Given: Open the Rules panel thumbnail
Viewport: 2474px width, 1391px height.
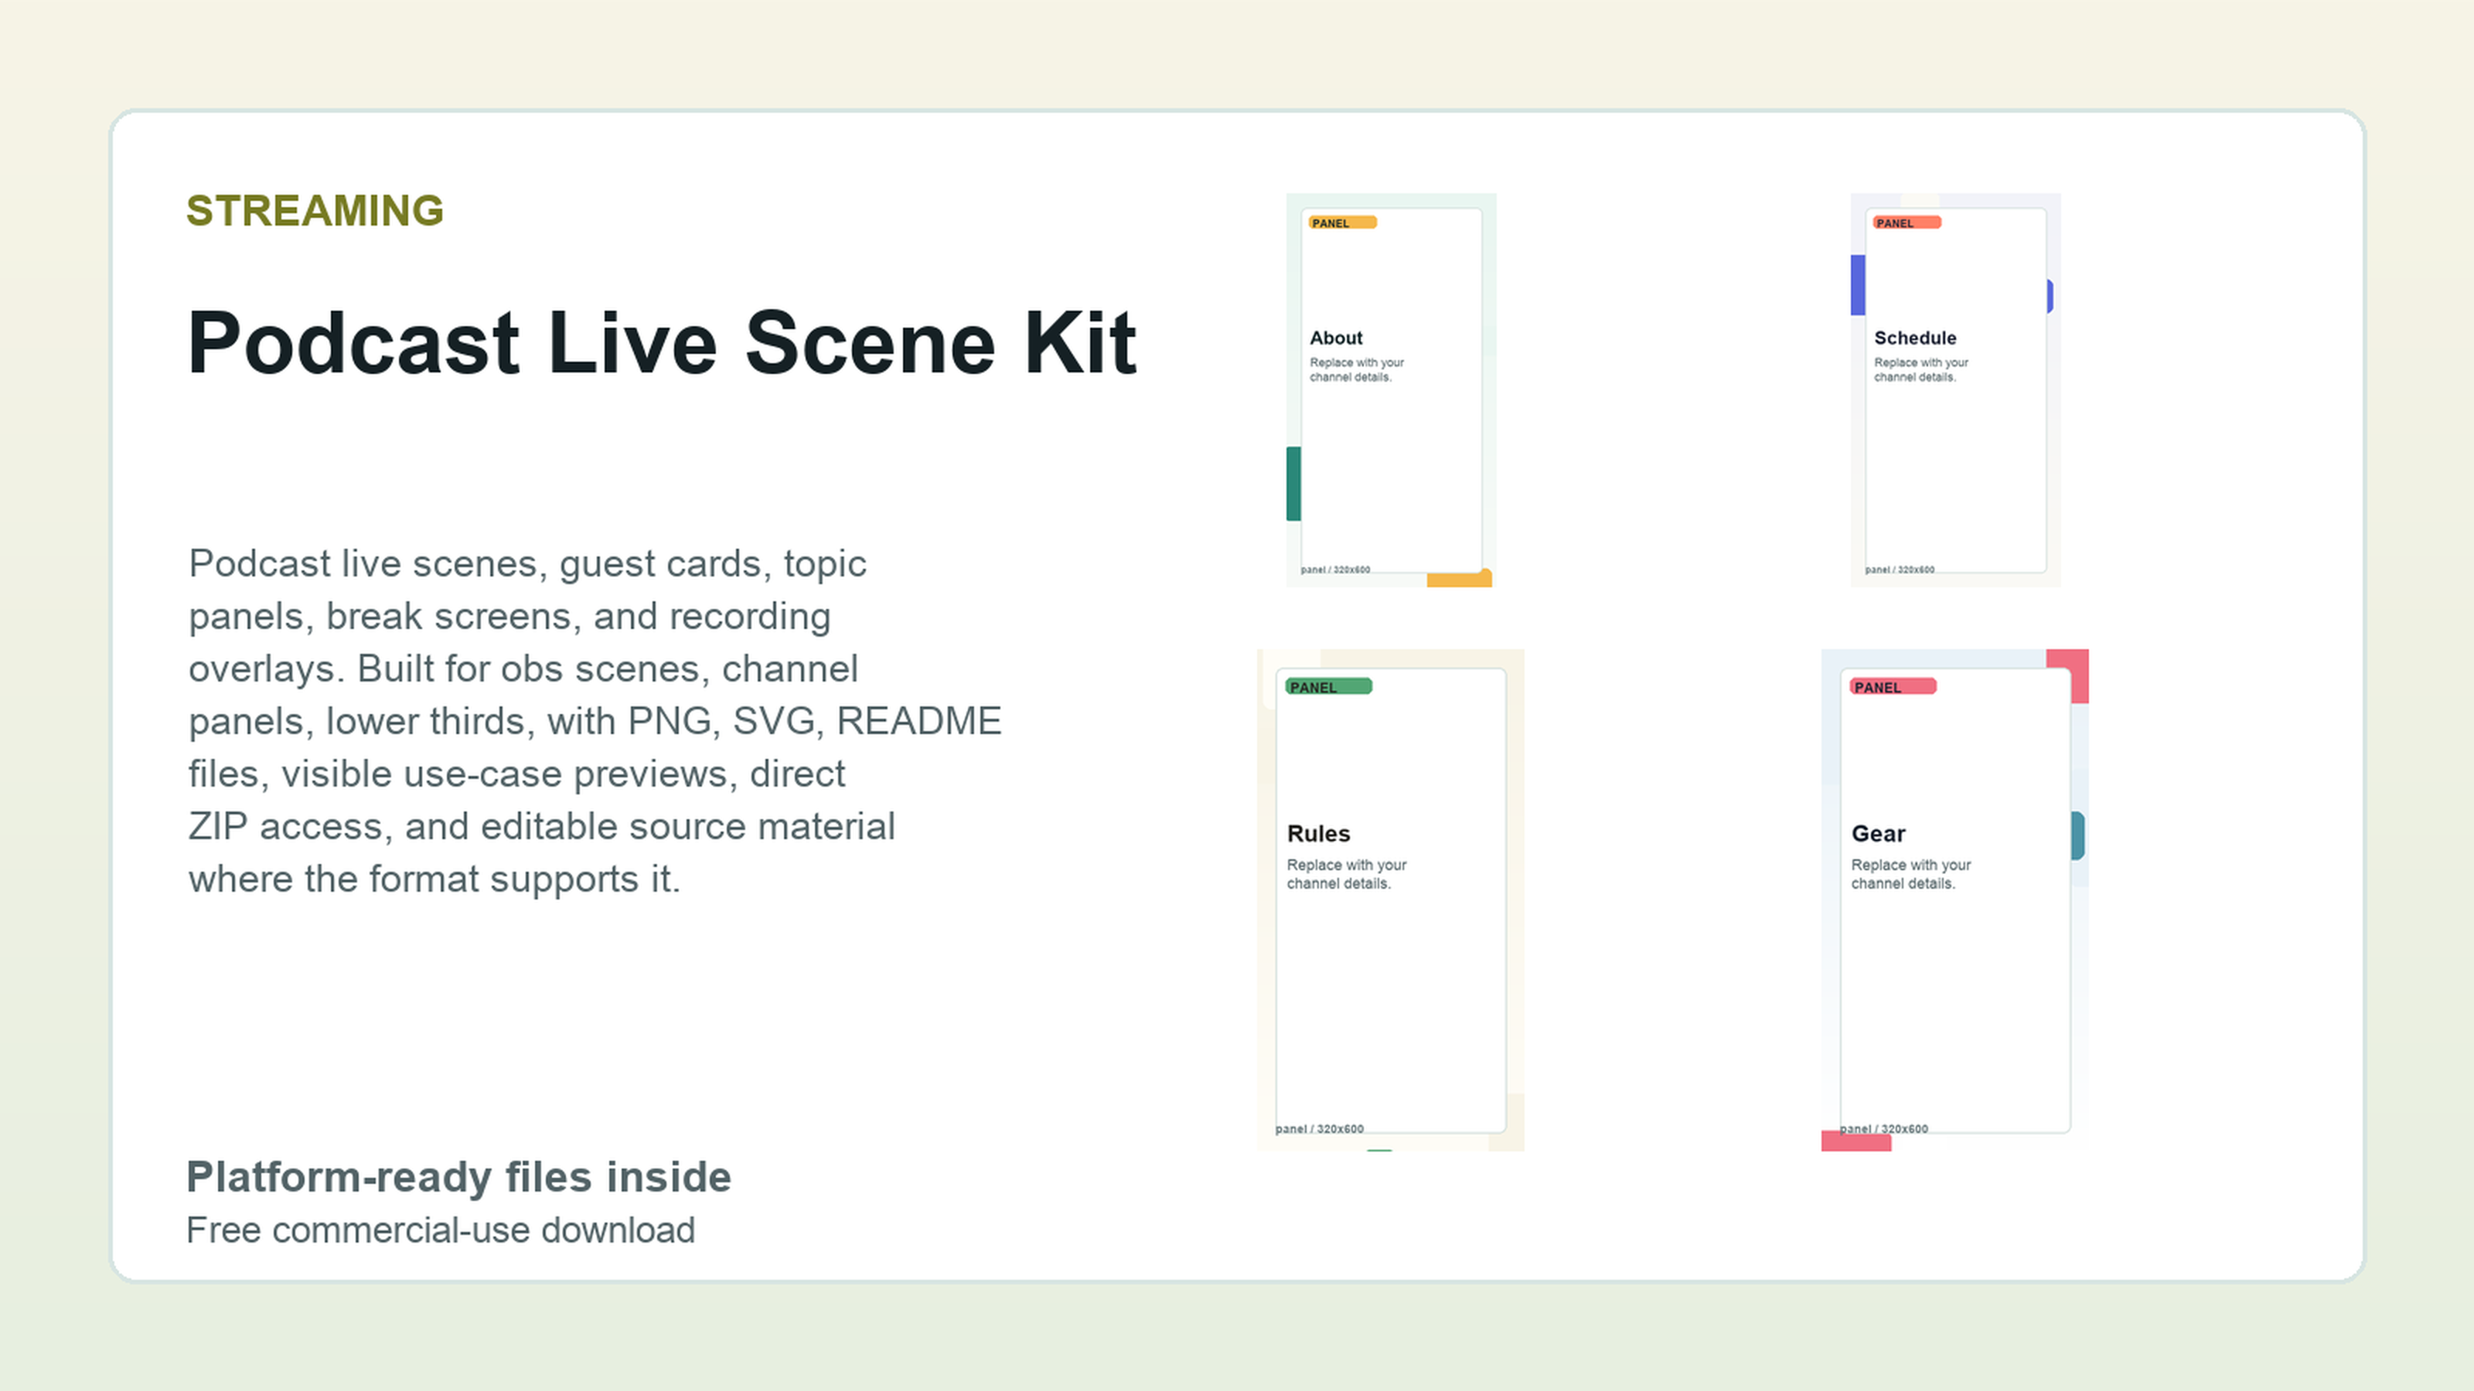Looking at the screenshot, I should (1391, 900).
